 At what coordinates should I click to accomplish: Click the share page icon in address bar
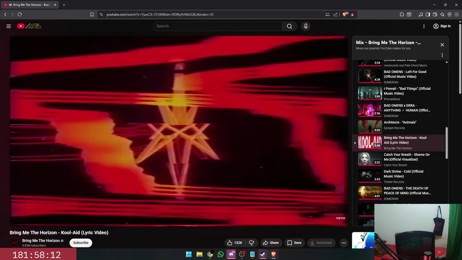336,14
